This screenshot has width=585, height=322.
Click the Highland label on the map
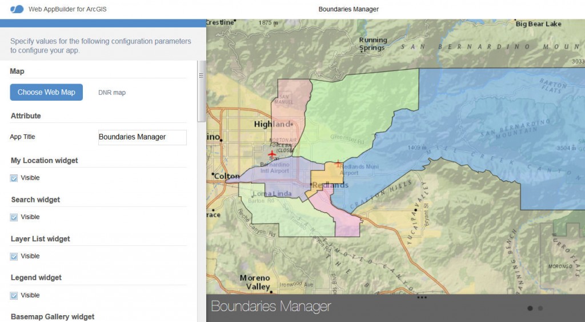[x=273, y=124]
